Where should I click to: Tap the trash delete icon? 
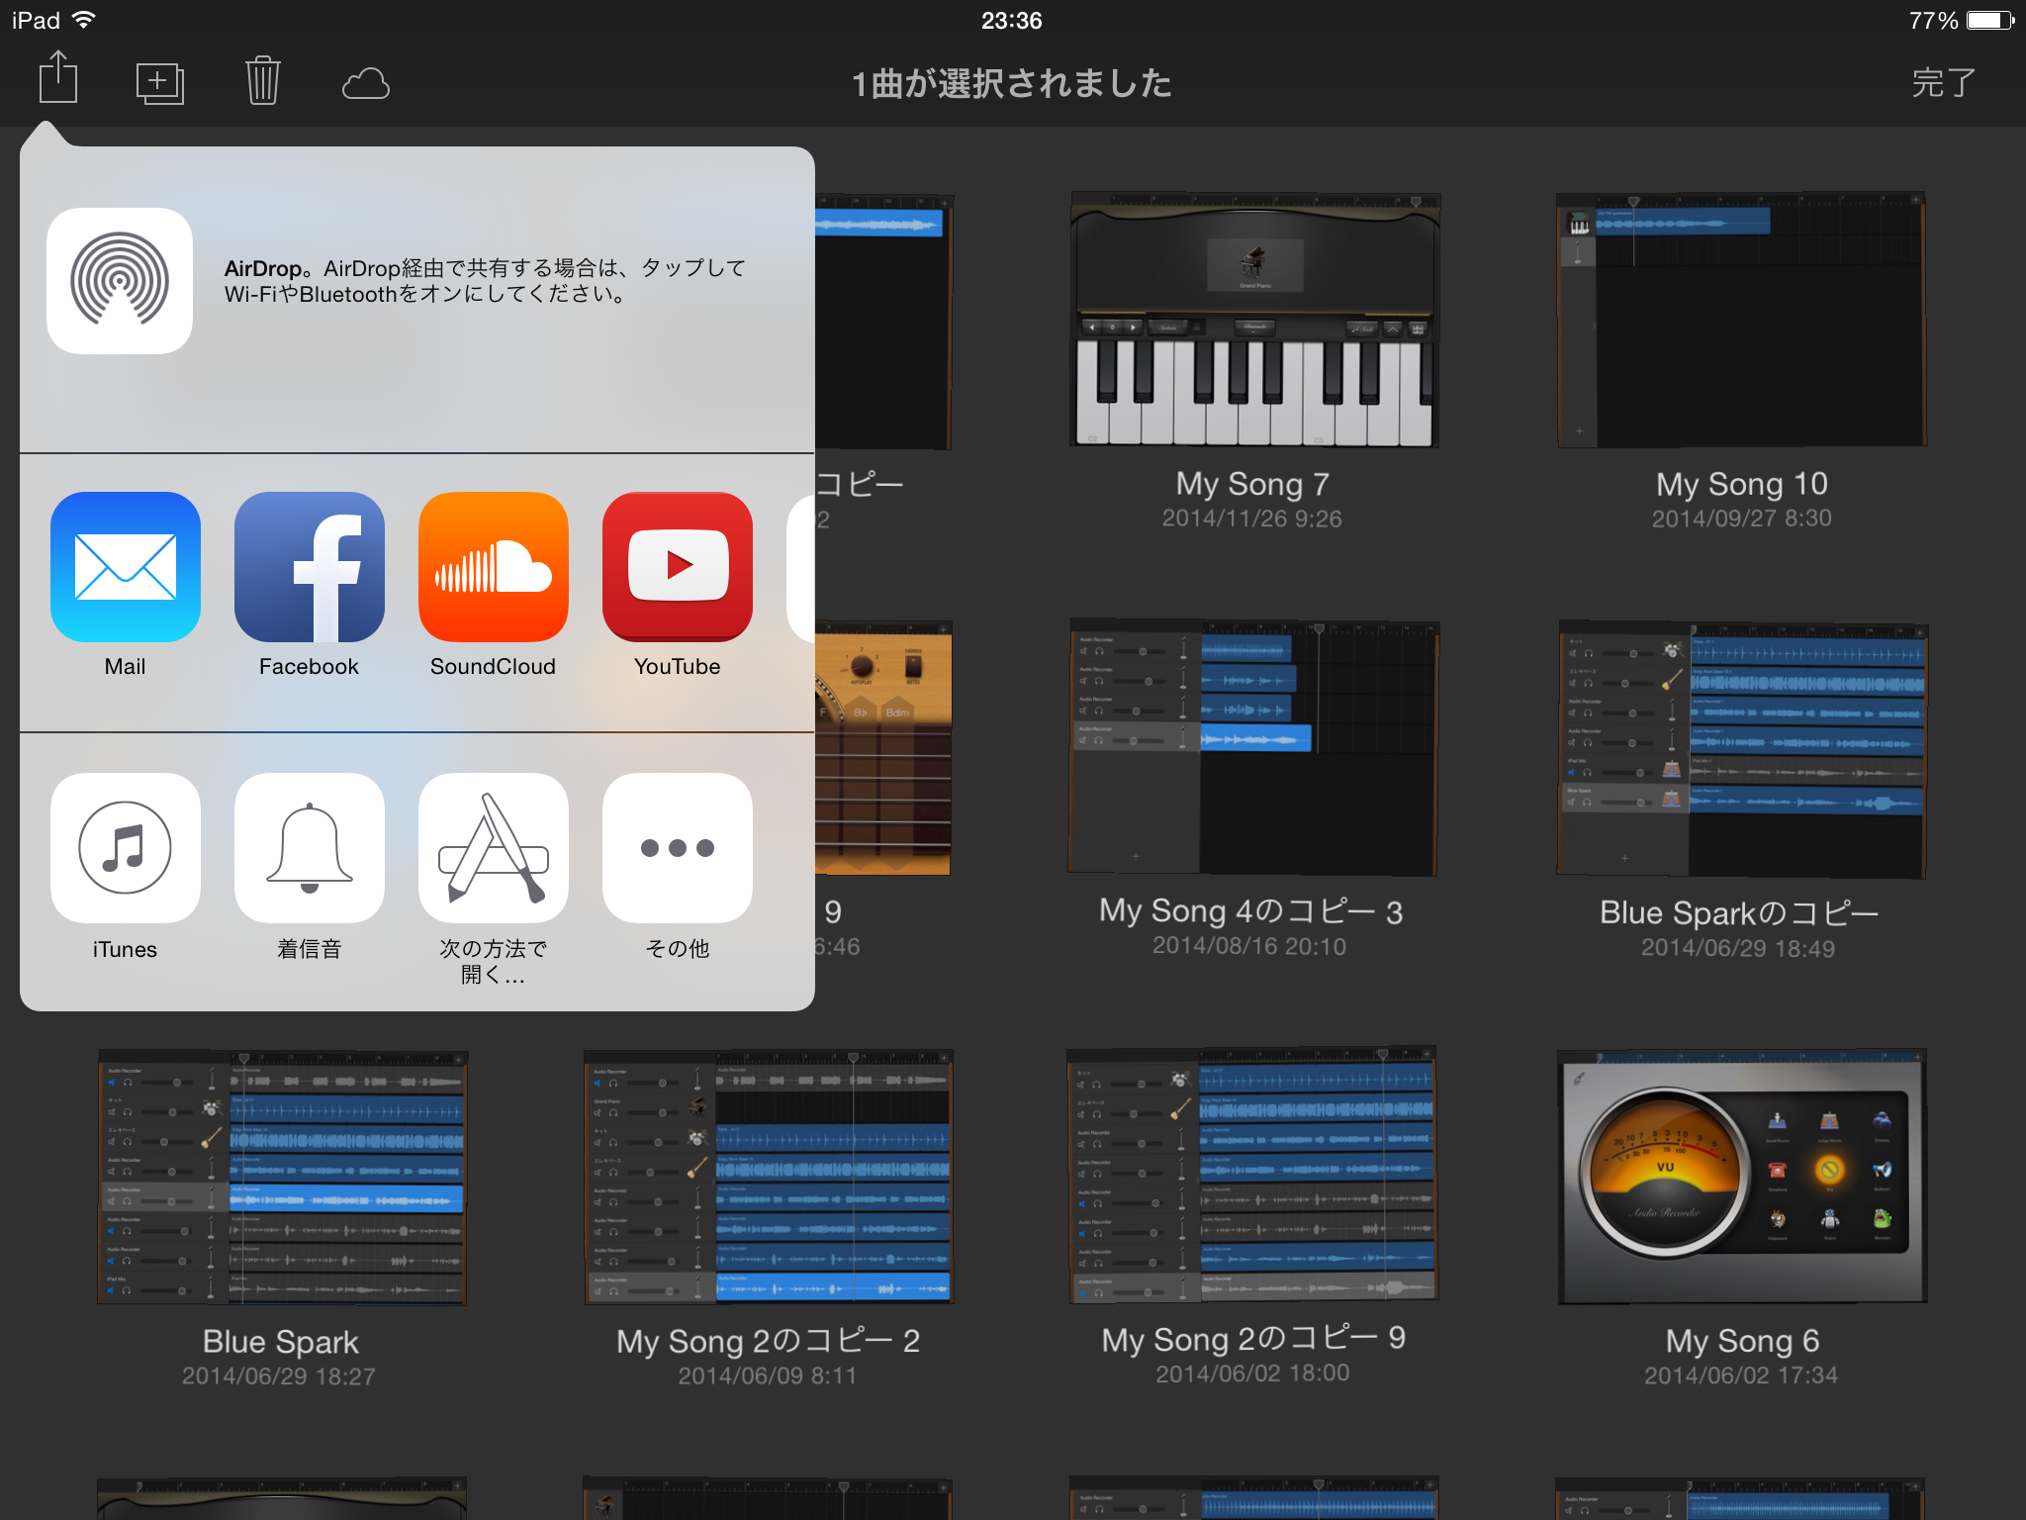pos(263,81)
